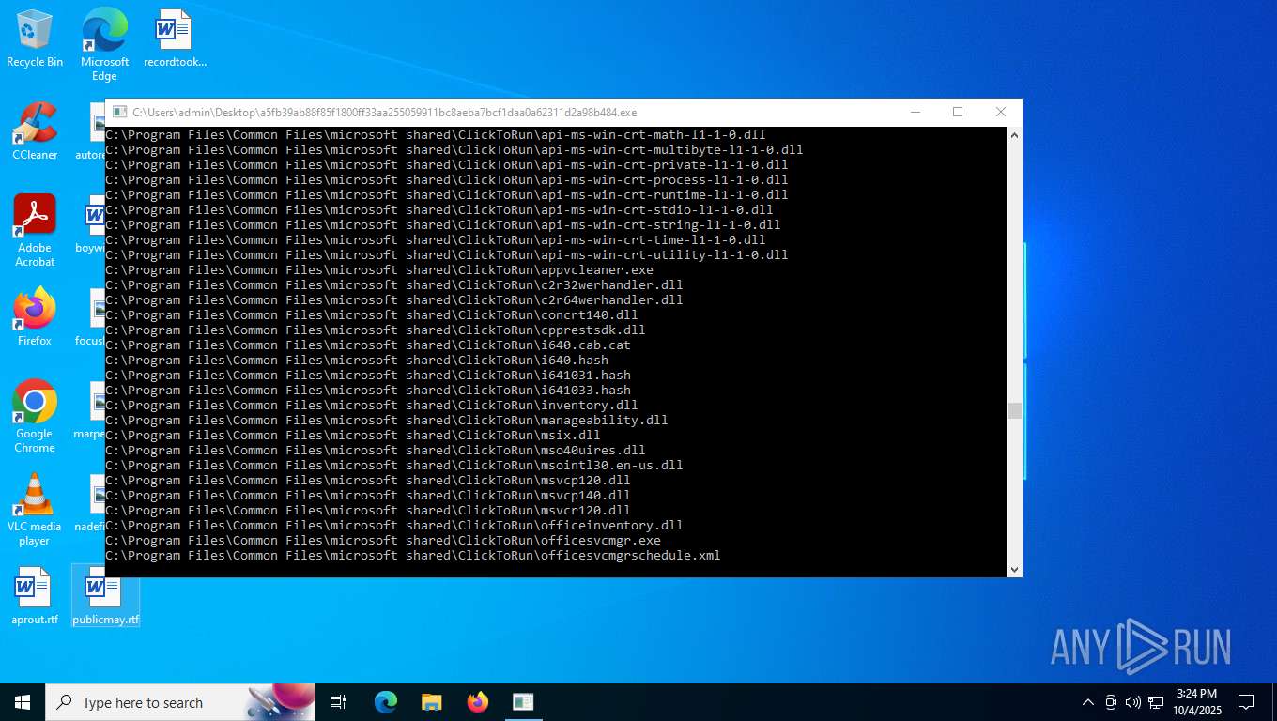Open Firefox from the taskbar
Viewport: 1277px width, 721px height.
coord(478,702)
